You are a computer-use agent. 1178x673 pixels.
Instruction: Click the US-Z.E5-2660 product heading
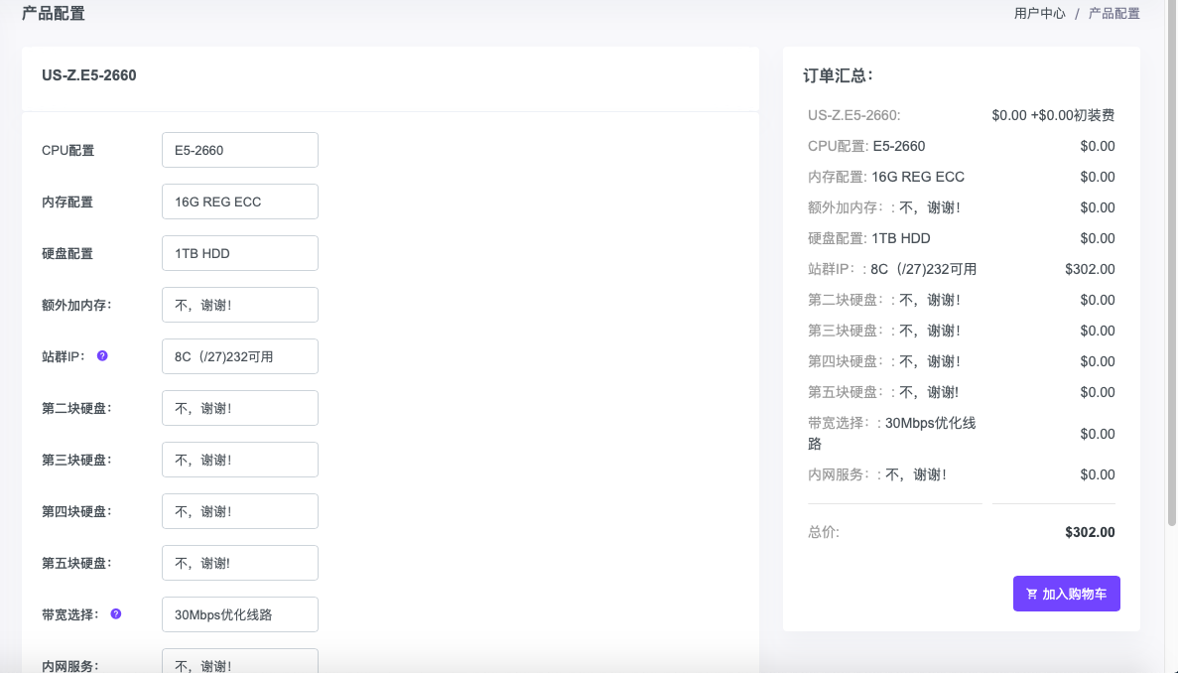89,75
